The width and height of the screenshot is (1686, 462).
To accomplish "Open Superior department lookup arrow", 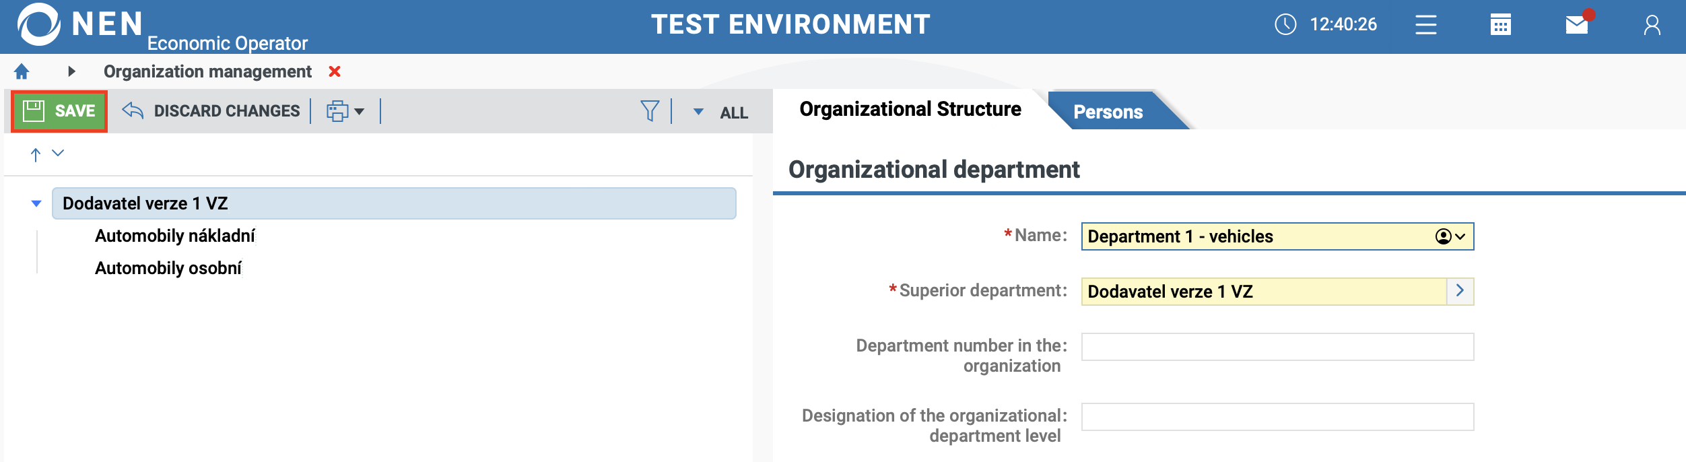I will click(x=1459, y=291).
